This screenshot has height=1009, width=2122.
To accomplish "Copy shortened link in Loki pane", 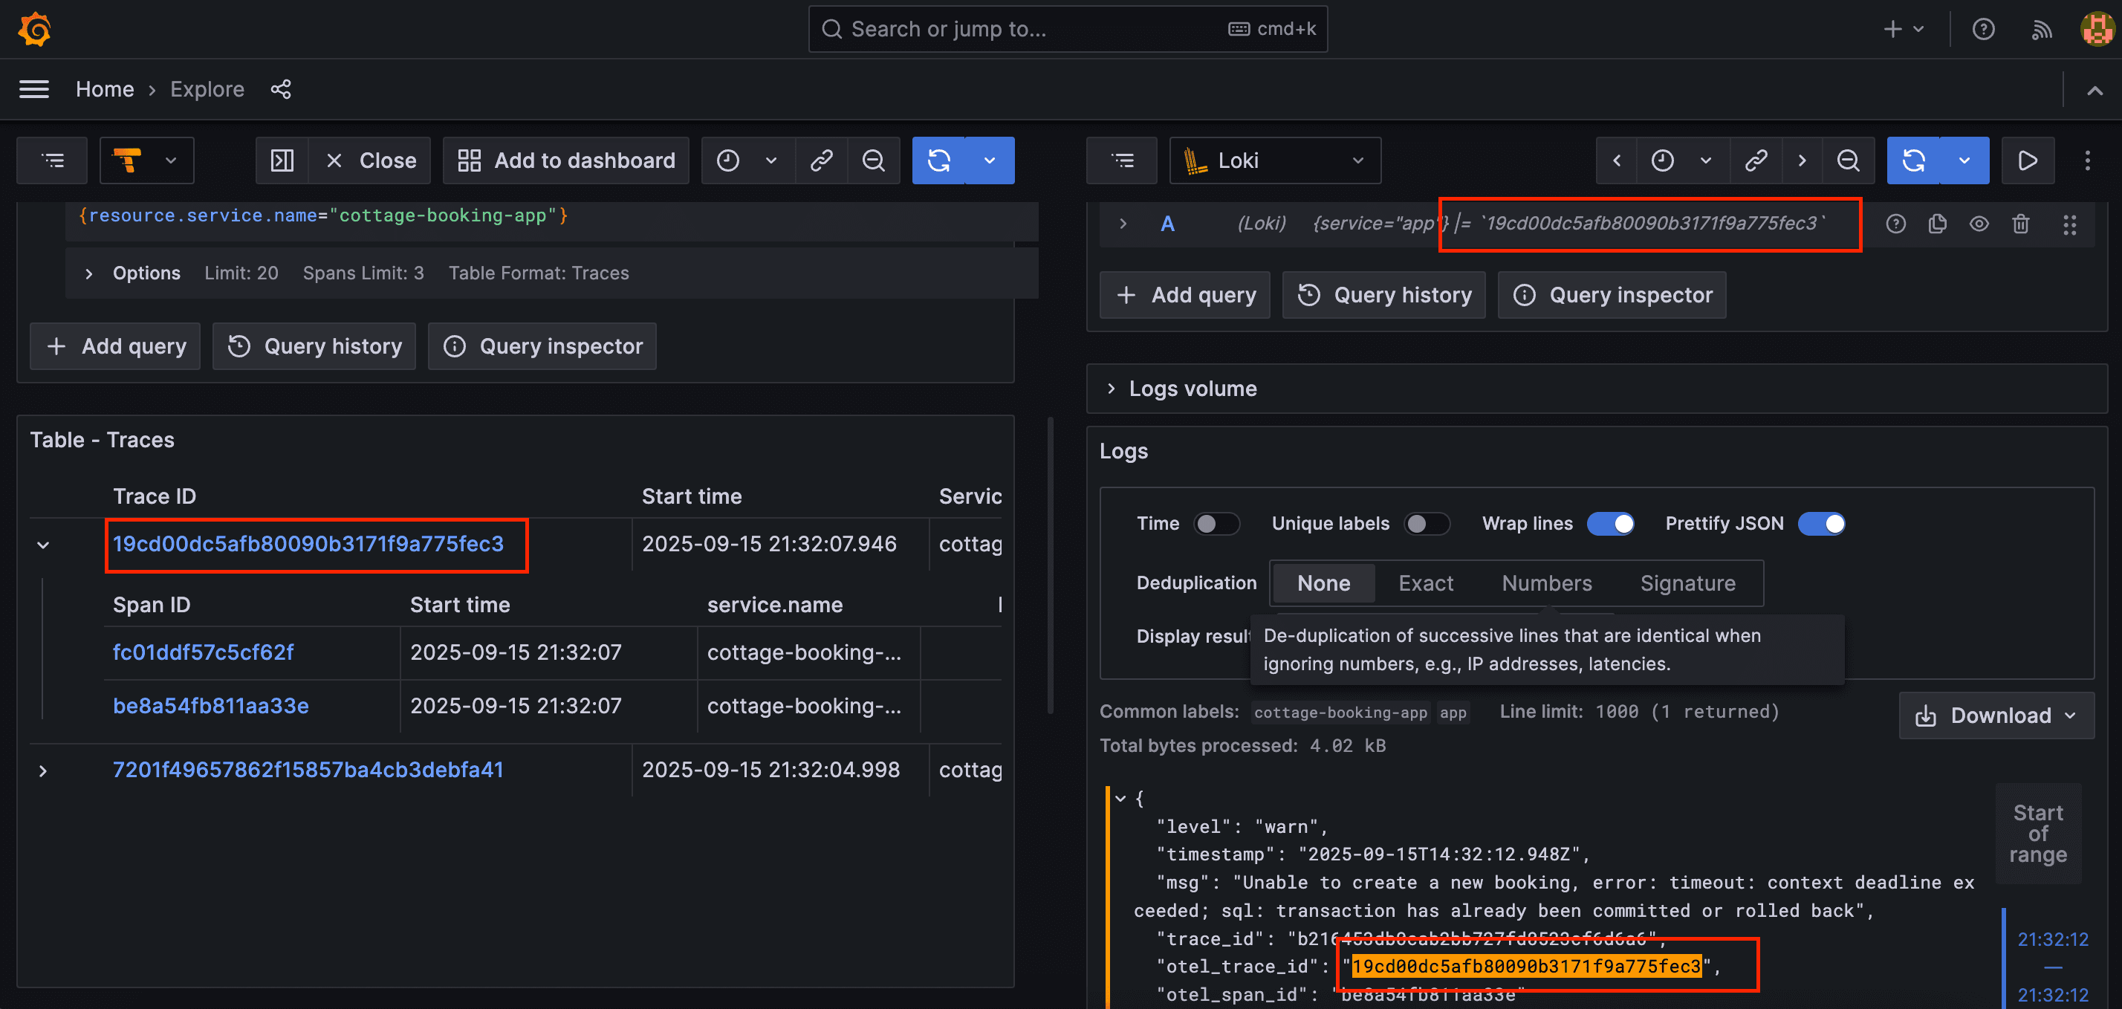I will (1756, 160).
